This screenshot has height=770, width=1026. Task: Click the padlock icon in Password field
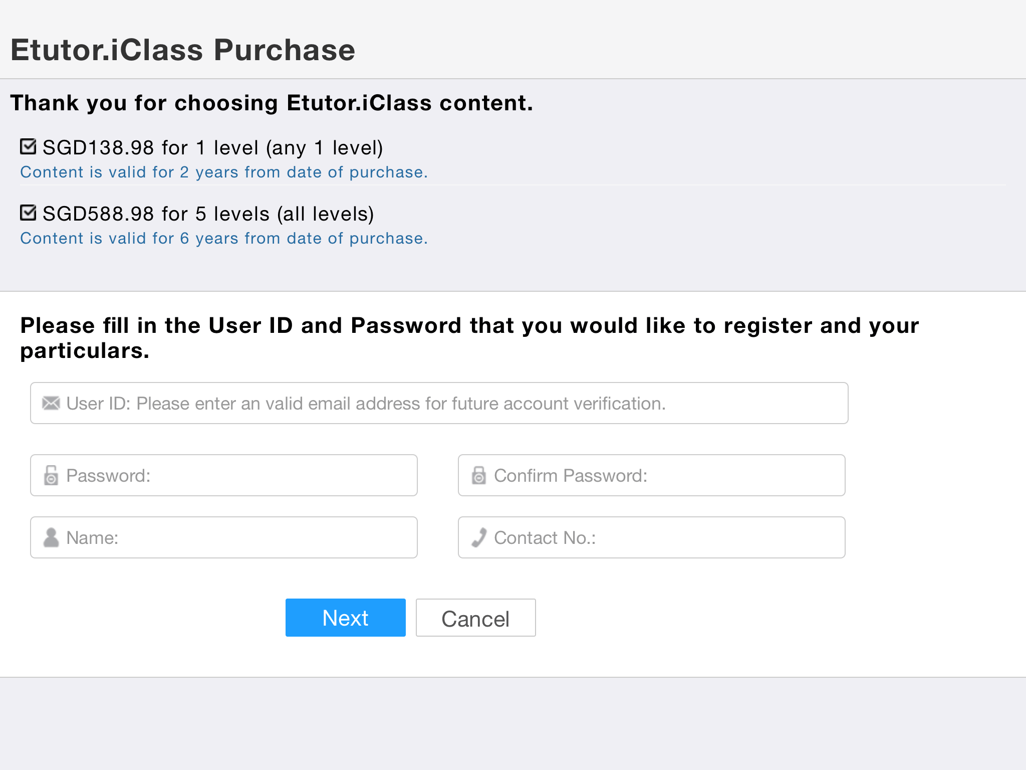pyautogui.click(x=51, y=475)
